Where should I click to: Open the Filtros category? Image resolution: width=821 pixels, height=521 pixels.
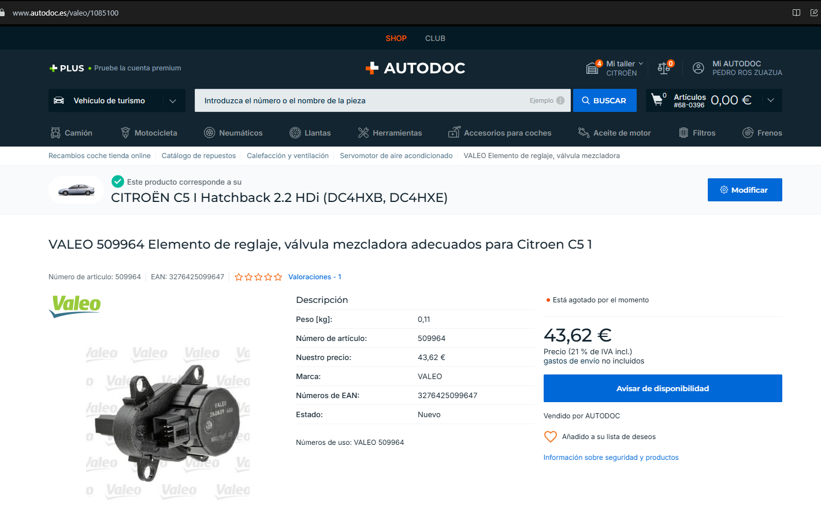click(x=697, y=133)
